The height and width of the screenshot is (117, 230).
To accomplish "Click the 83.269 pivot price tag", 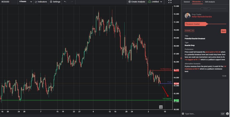I will (x=176, y=83).
